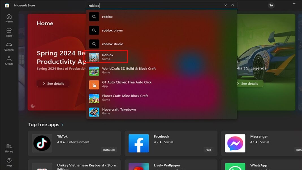
Task: Open the Library from the sidebar
Action: pyautogui.click(x=9, y=148)
